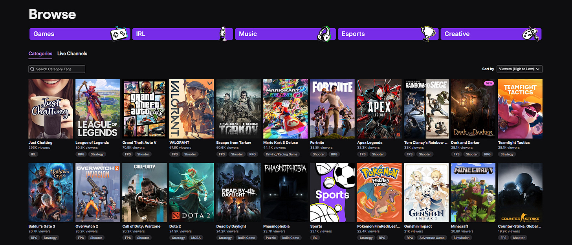Click the microphone icon on IRL banner
Screen dimensions: 572x245
tap(223, 34)
